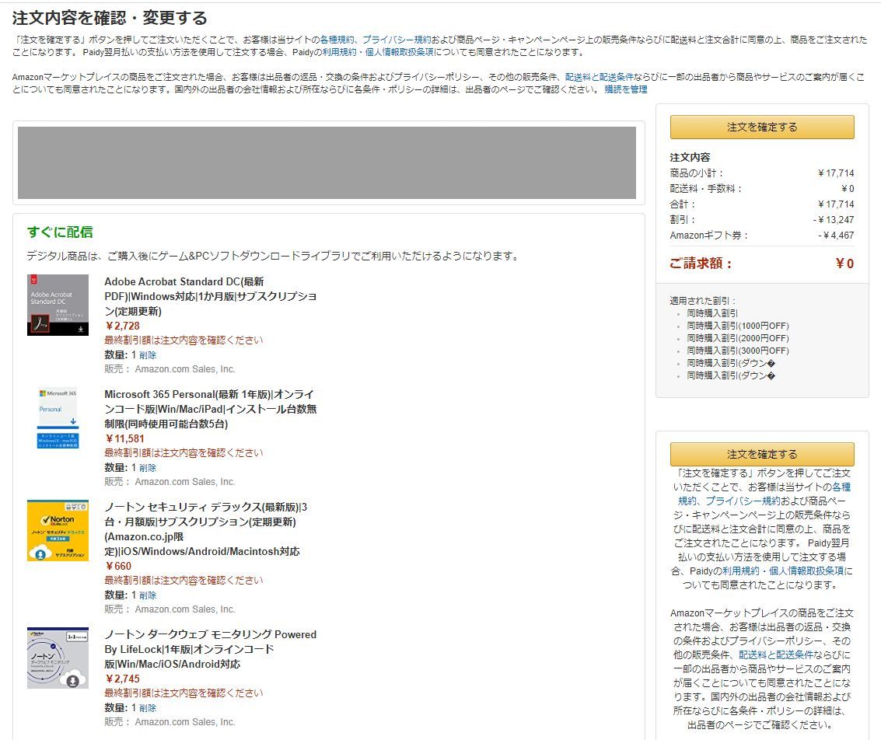Click 最終割引額 notice under Microsoft 365
Viewport: 881px width, 740px height.
(x=184, y=453)
